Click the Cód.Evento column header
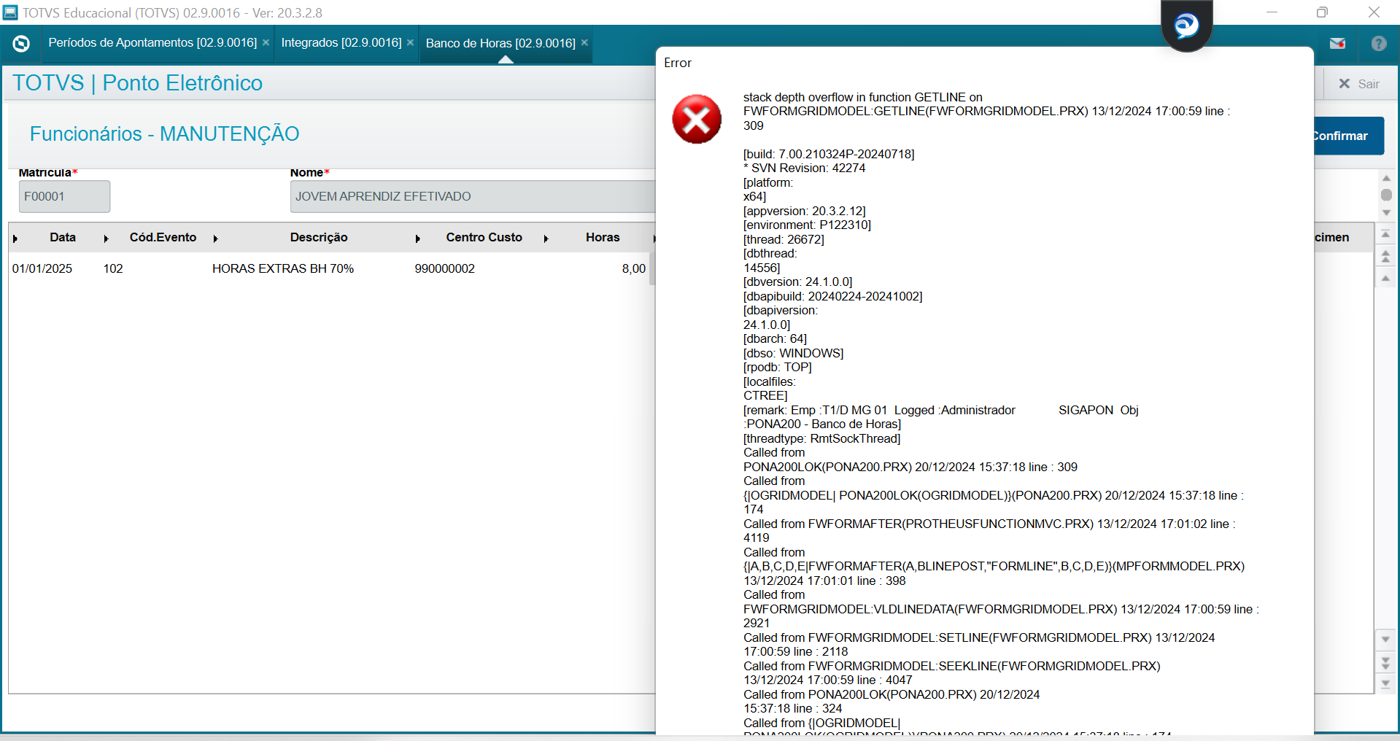1400x741 pixels. [x=163, y=237]
